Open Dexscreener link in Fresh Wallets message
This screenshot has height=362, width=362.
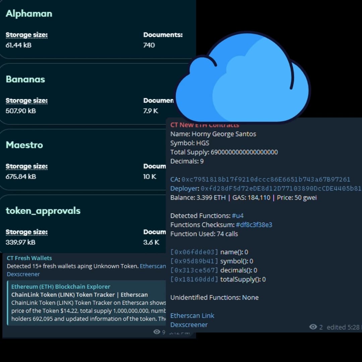coord(23,274)
